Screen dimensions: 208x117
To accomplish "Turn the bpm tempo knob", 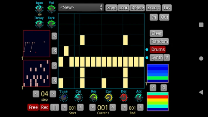I will pos(39,9).
